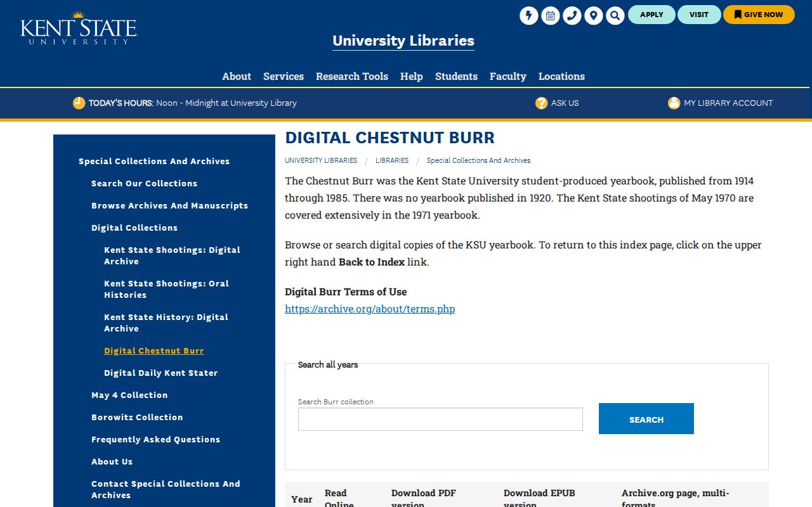Open the Faculty menu
Viewport: 812px width, 507px height.
[x=508, y=76]
